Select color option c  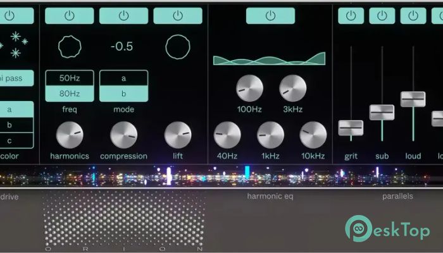click(x=9, y=140)
